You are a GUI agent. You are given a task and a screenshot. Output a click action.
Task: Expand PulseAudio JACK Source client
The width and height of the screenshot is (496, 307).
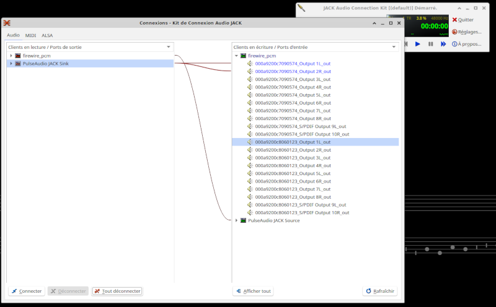[236, 220]
